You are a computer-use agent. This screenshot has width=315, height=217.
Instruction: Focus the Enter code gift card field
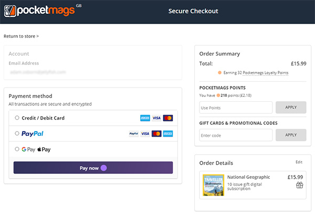(x=236, y=135)
